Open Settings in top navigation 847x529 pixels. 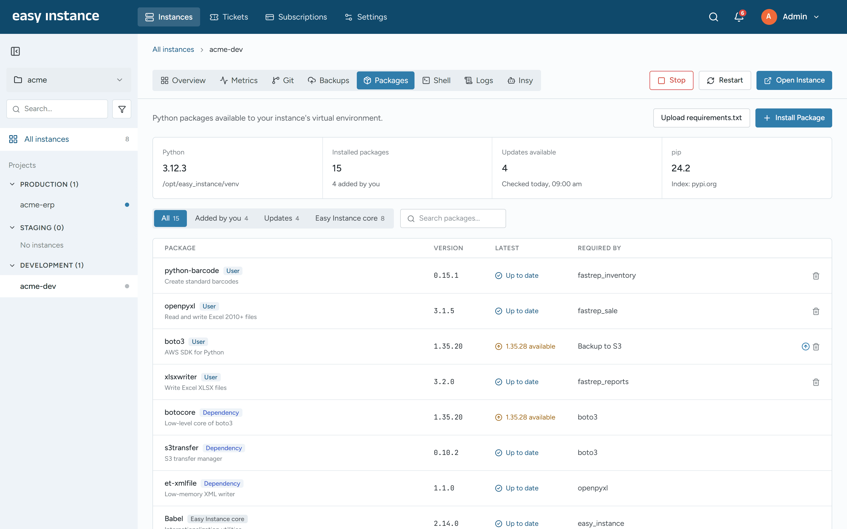pos(366,17)
